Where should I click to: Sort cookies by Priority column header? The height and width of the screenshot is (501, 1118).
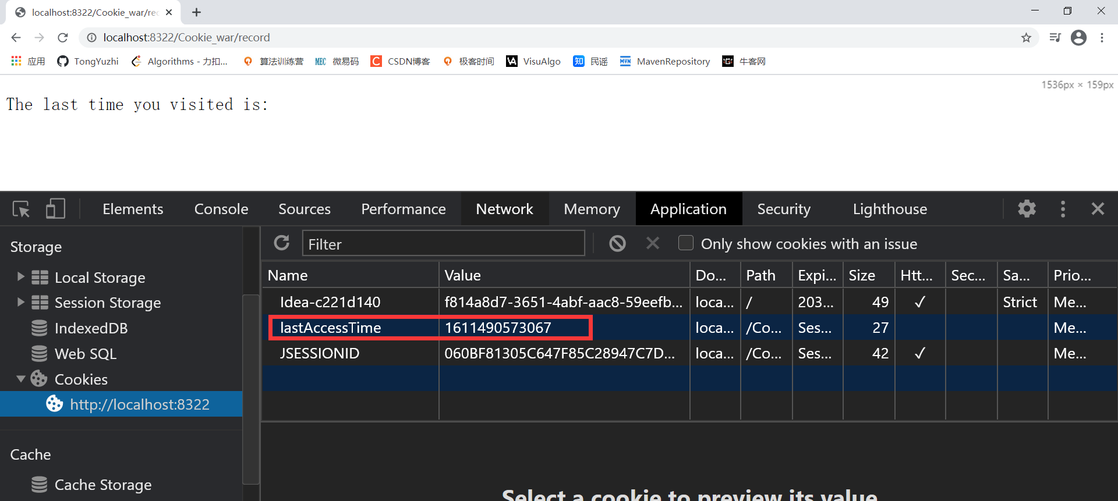pos(1082,275)
